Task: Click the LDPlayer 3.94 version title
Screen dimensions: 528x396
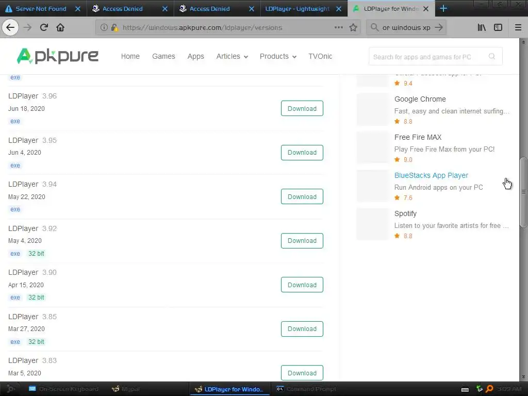Action: [32, 184]
